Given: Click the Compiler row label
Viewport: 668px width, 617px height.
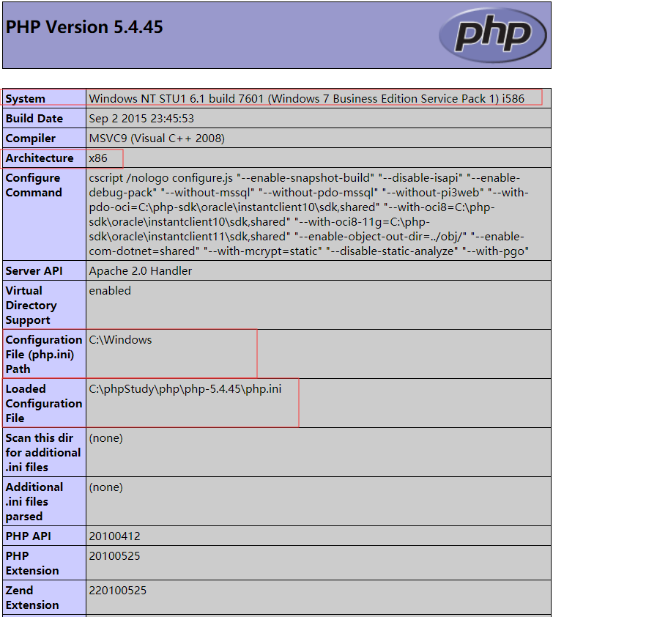Looking at the screenshot, I should 30,138.
